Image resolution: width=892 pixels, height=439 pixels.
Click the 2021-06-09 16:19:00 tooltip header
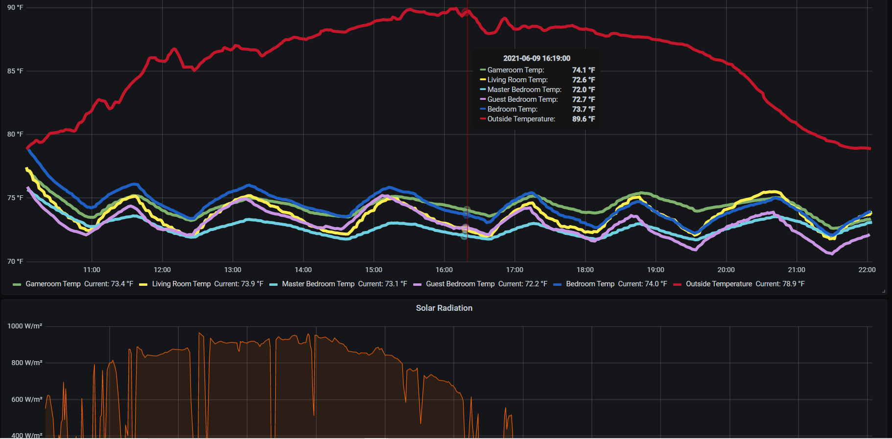[537, 58]
